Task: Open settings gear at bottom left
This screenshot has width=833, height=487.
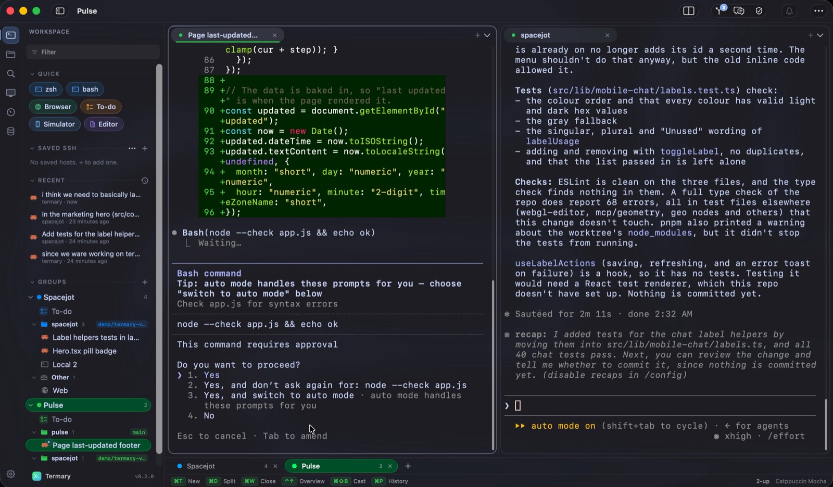Action: [x=11, y=474]
